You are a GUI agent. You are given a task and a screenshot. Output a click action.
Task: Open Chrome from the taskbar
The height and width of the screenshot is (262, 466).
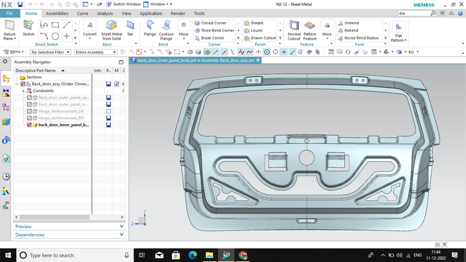click(243, 255)
